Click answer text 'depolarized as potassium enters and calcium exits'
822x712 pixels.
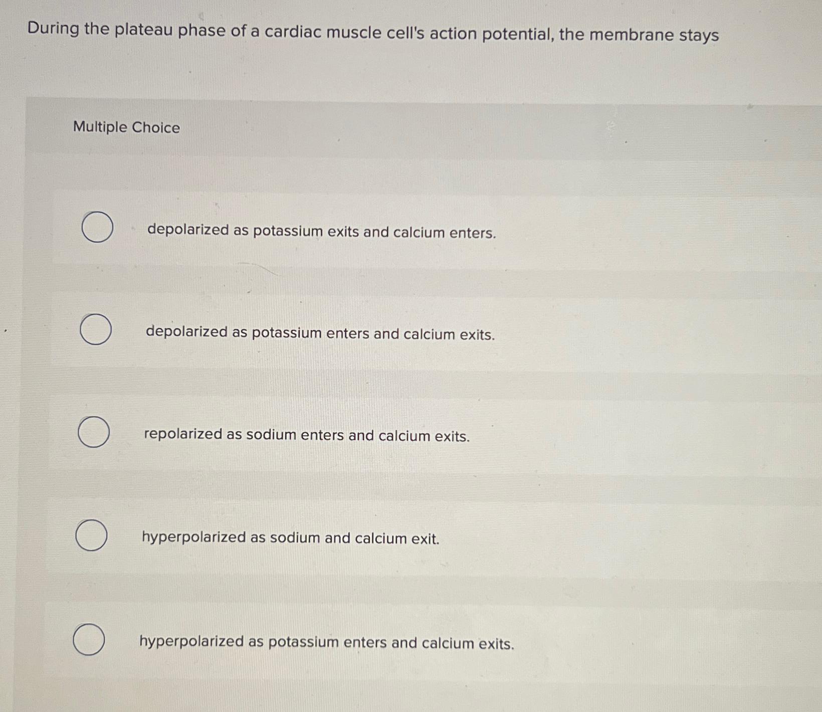(320, 333)
